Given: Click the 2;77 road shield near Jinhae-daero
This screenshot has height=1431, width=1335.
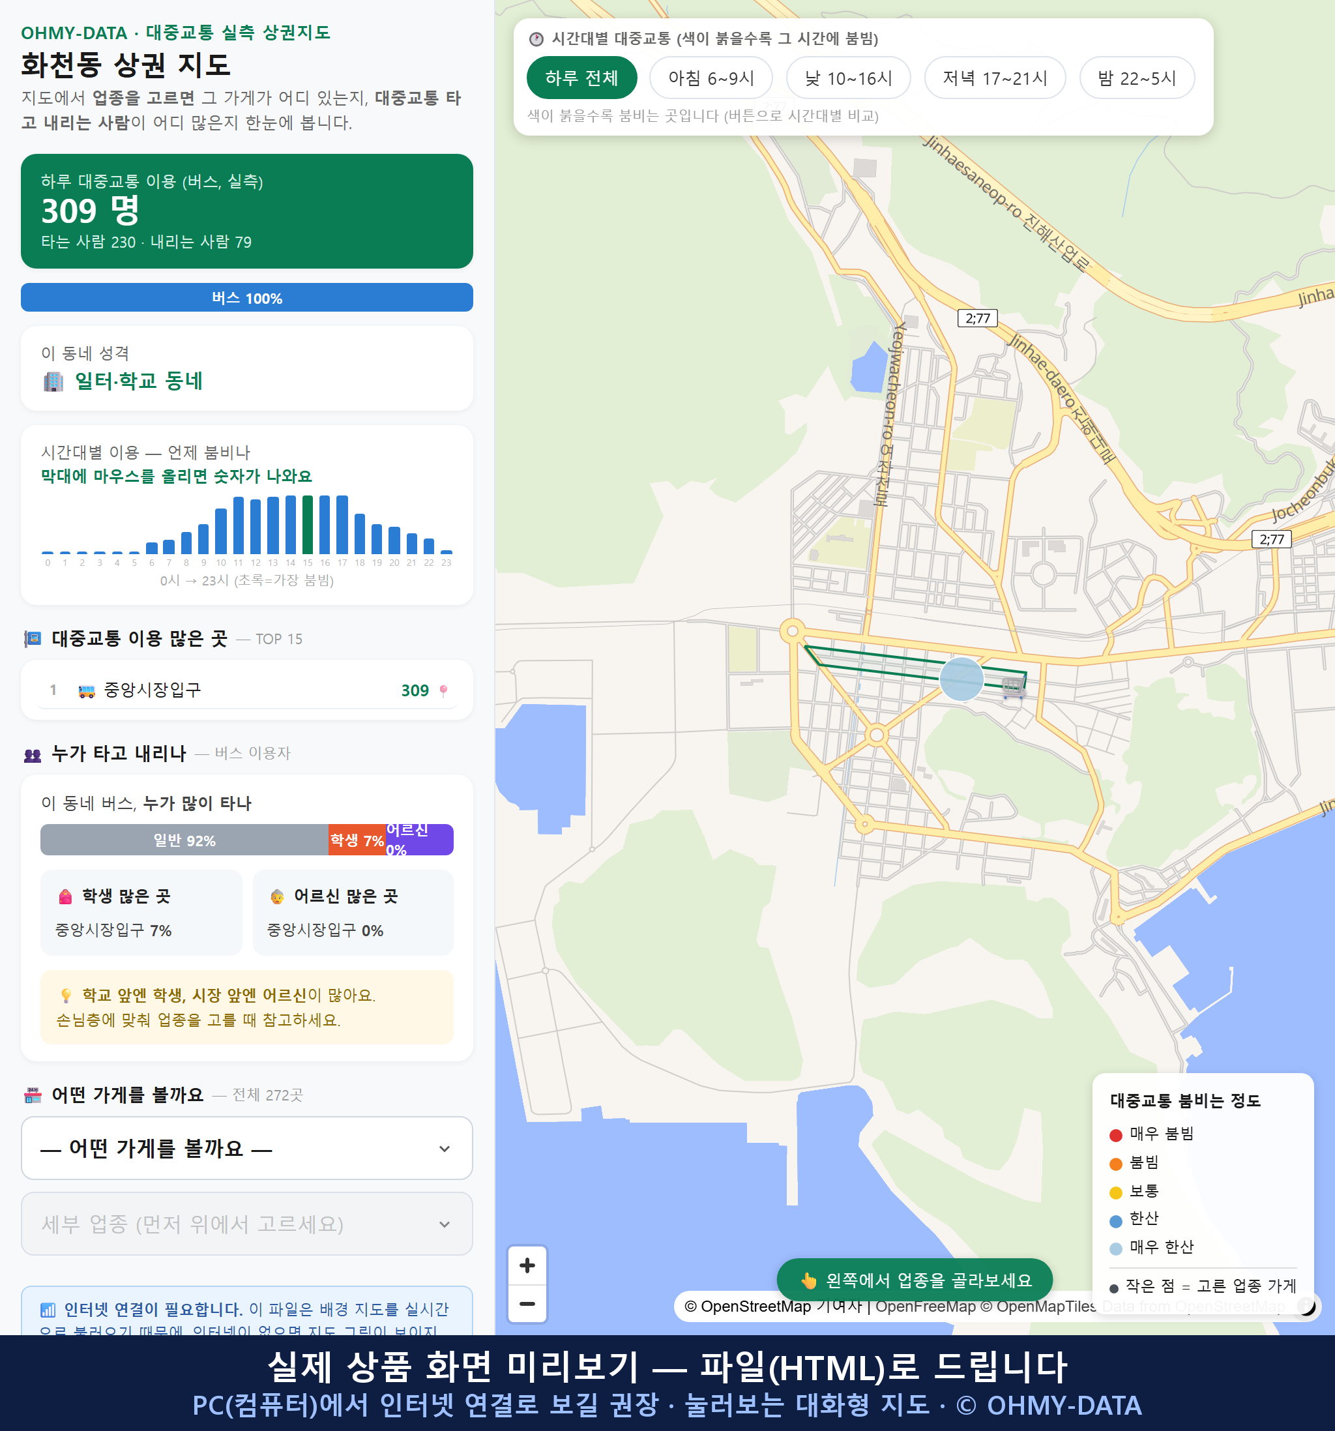Looking at the screenshot, I should click(977, 318).
